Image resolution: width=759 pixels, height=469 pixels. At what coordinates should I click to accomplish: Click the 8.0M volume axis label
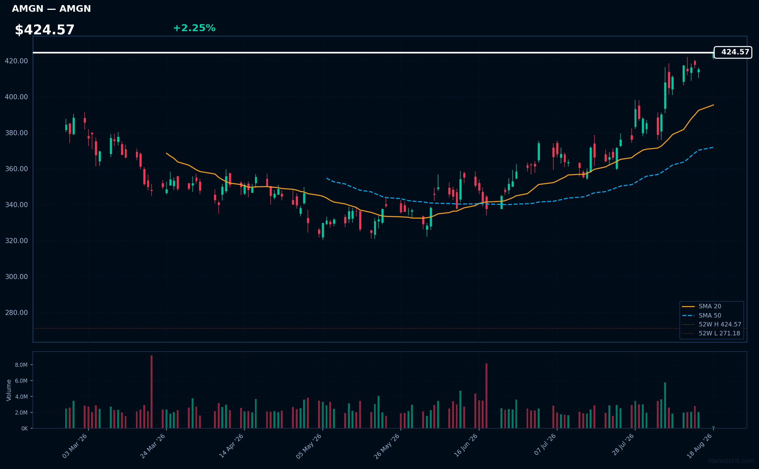tap(21, 365)
